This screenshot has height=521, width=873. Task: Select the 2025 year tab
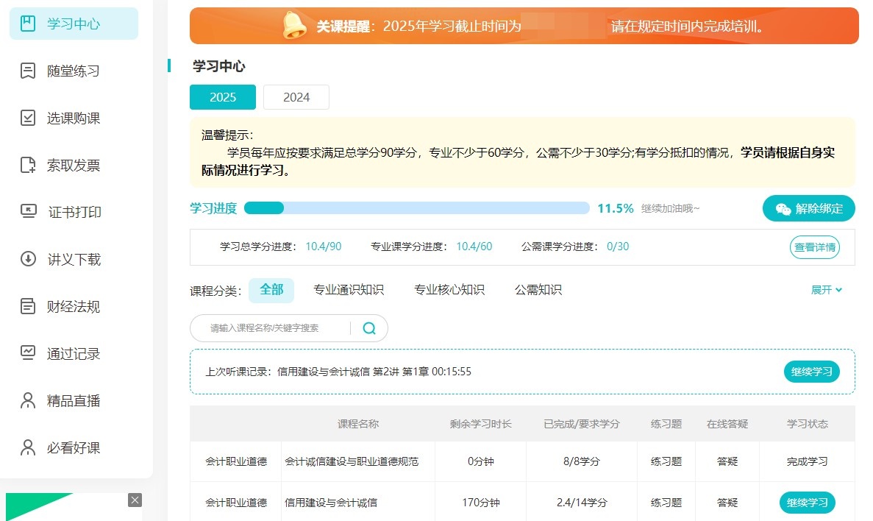pyautogui.click(x=222, y=96)
